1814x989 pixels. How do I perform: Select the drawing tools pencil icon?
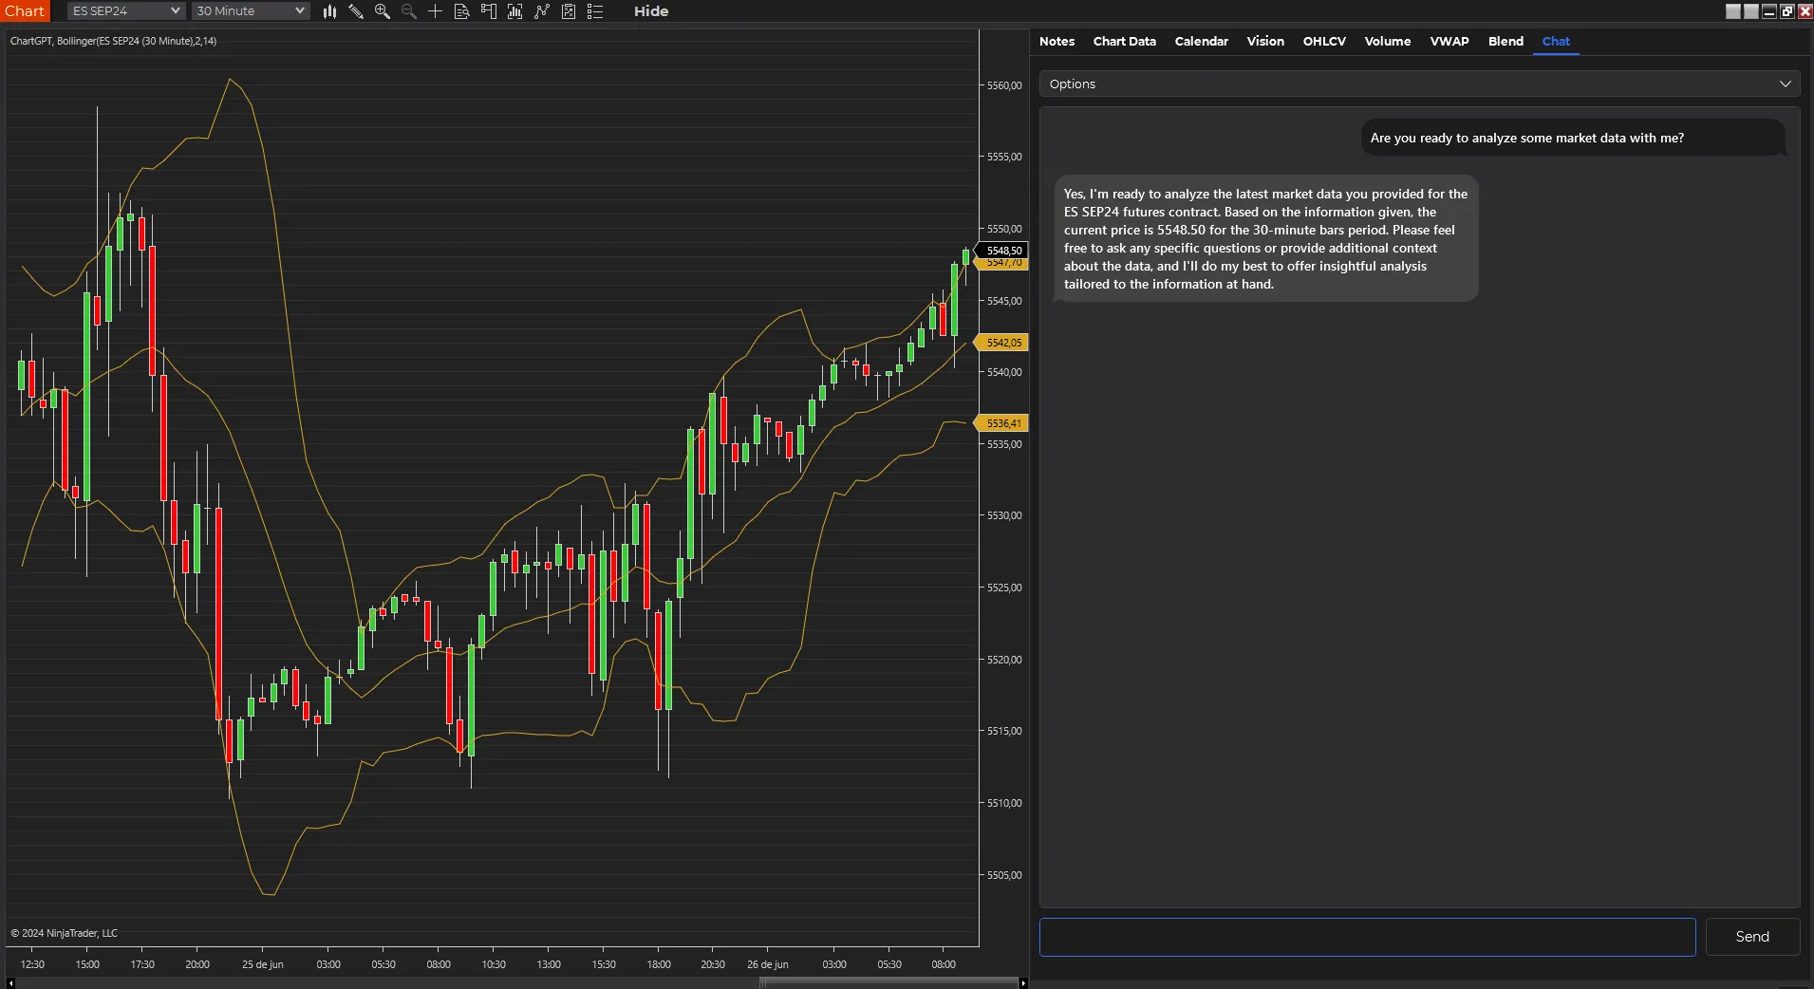(x=356, y=11)
